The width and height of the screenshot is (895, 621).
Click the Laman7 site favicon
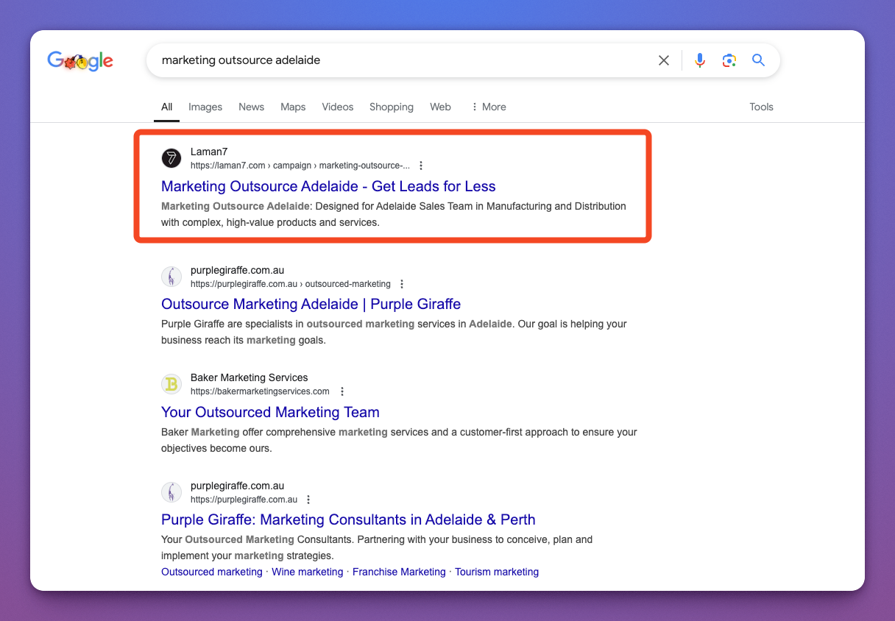tap(171, 158)
